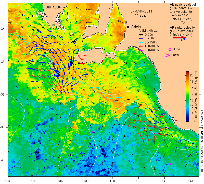Viewport: 204px width, 184px height.
Task: Click the dark red top of the color bar
Action: [187, 72]
